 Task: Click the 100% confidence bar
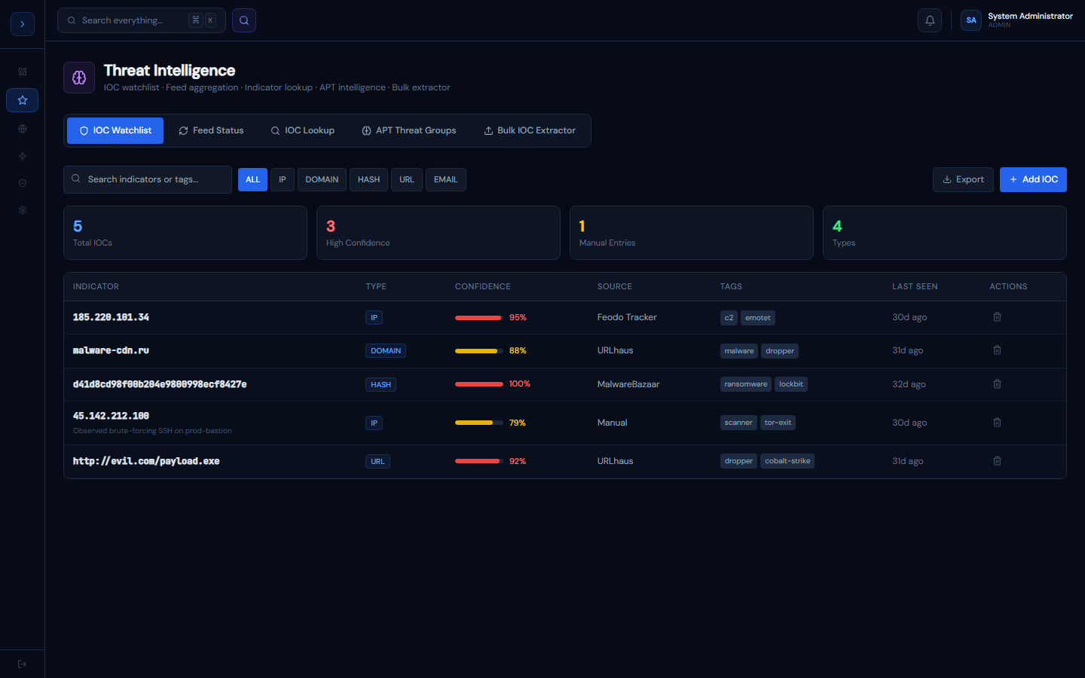coord(479,384)
